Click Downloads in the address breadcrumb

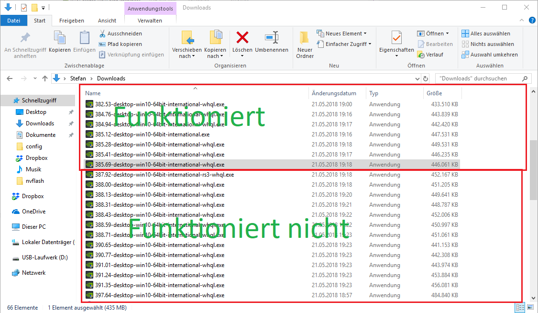pyautogui.click(x=111, y=78)
